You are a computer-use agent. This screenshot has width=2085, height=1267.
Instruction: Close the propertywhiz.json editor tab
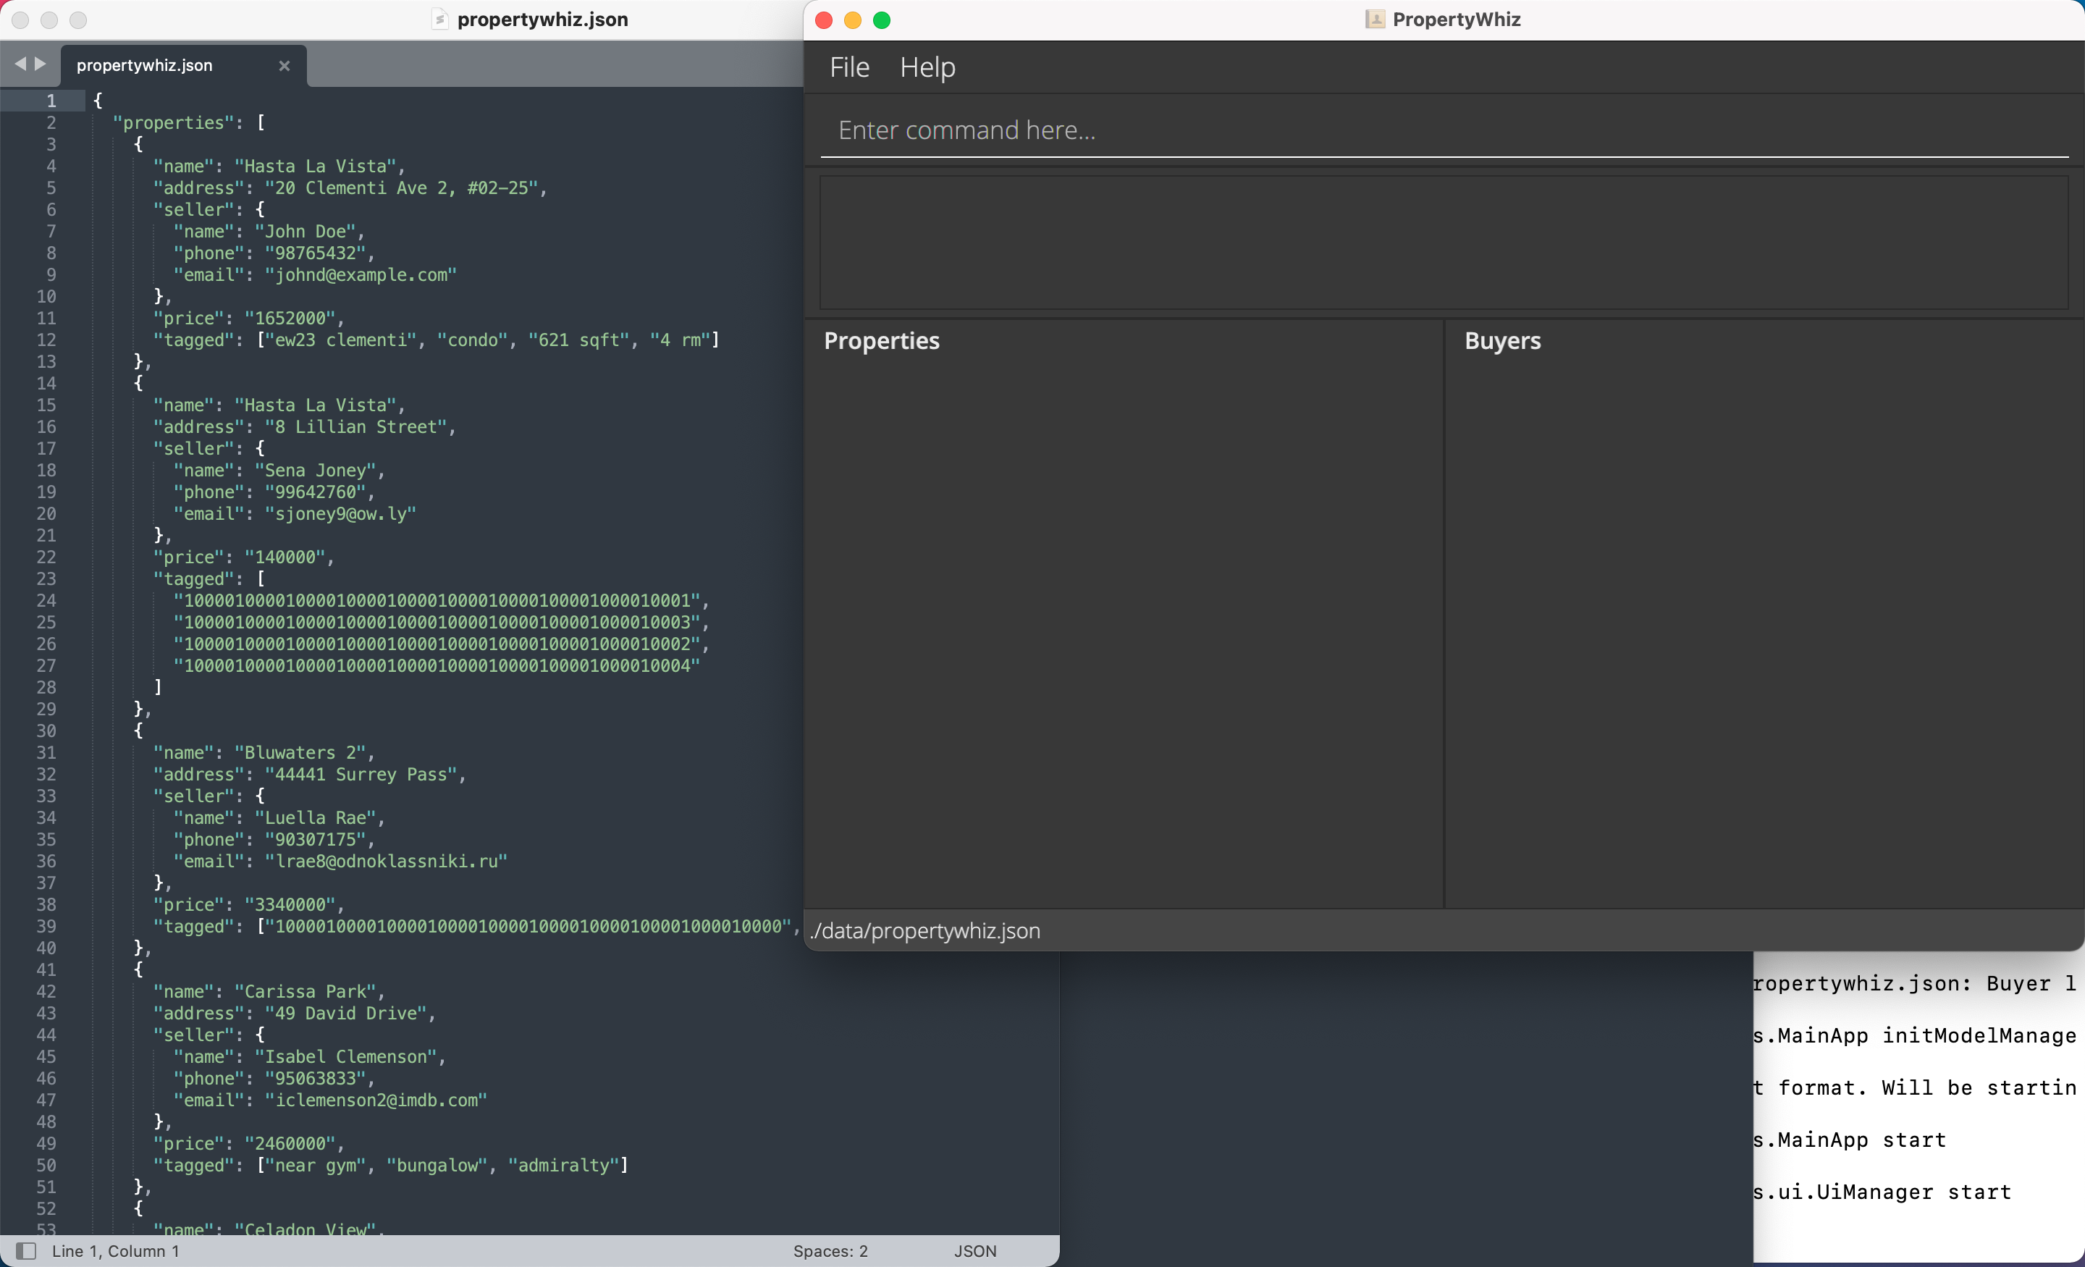point(285,65)
